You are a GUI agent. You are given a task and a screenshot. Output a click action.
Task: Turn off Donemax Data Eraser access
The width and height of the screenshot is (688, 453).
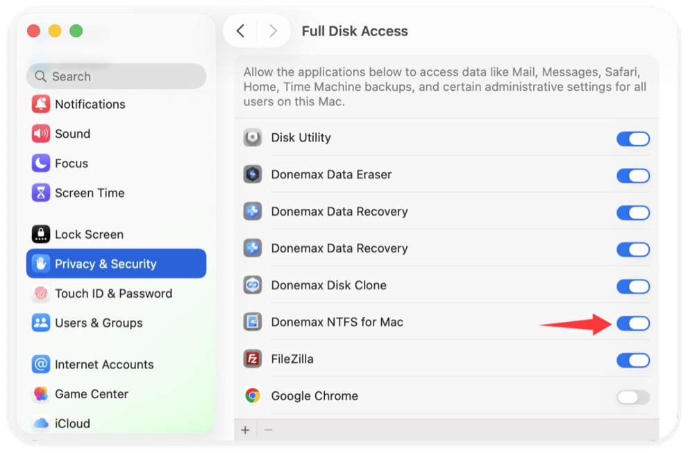[632, 176]
